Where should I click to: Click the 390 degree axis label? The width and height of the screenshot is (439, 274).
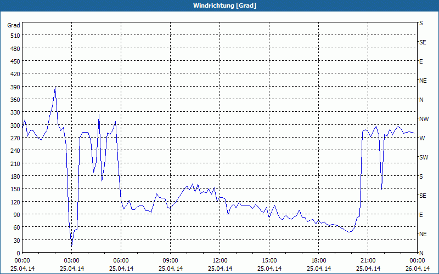[x=15, y=87]
